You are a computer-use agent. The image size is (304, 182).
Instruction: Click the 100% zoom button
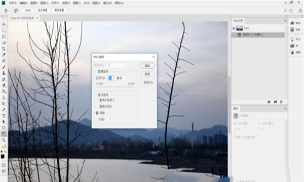coord(28,10)
